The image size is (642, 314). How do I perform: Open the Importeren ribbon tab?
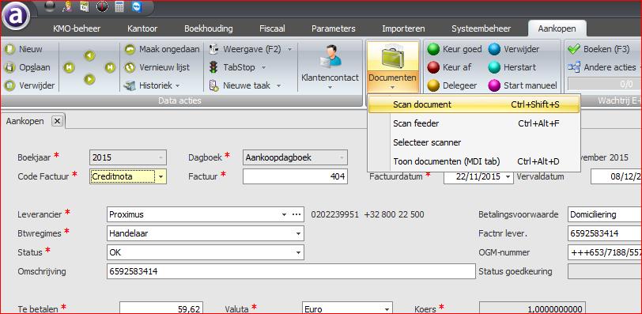point(403,28)
